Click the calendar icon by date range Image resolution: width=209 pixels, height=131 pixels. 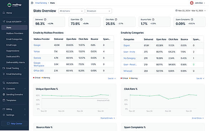point(176,11)
